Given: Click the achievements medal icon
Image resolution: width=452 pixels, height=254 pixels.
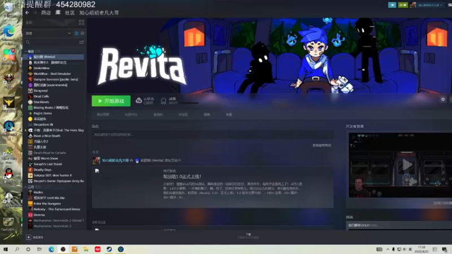Looking at the screenshot, I should click(x=163, y=100).
